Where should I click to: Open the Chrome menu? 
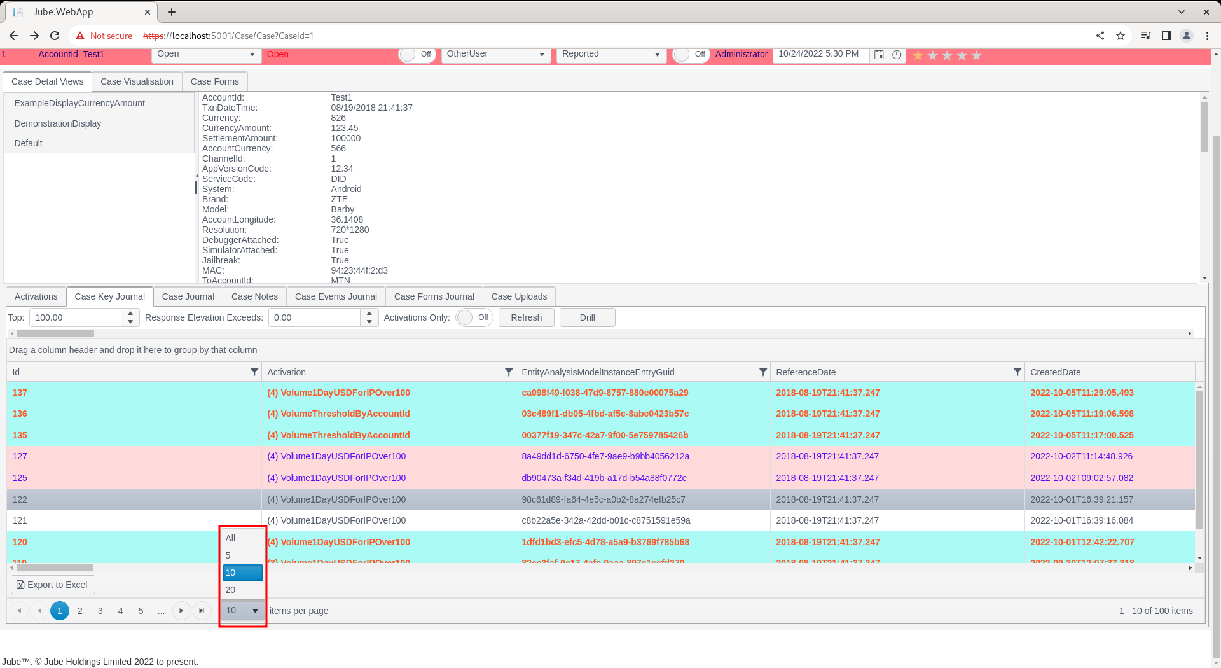1207,36
